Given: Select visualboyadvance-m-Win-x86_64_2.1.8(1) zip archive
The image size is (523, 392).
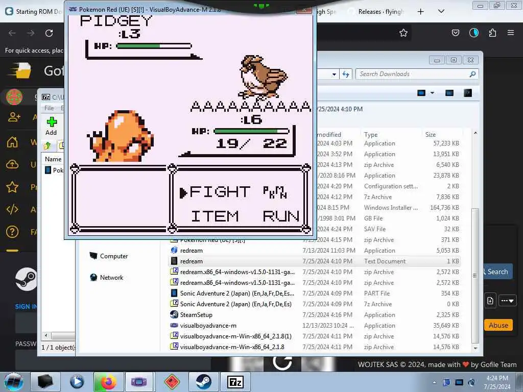Looking at the screenshot, I should pos(315,336).
